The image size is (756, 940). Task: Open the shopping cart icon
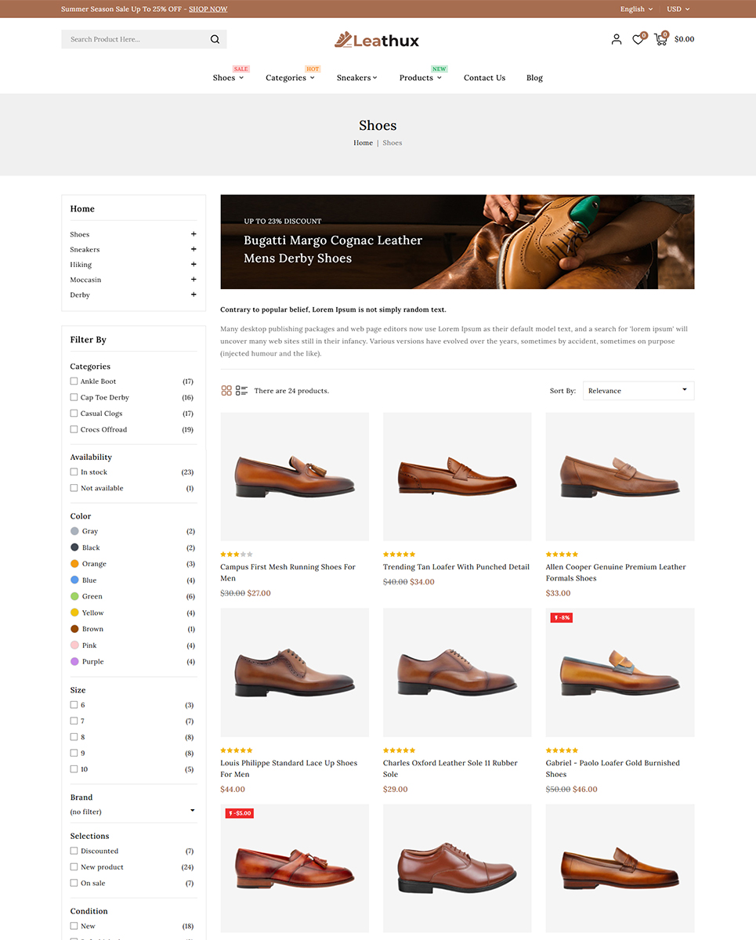(660, 39)
